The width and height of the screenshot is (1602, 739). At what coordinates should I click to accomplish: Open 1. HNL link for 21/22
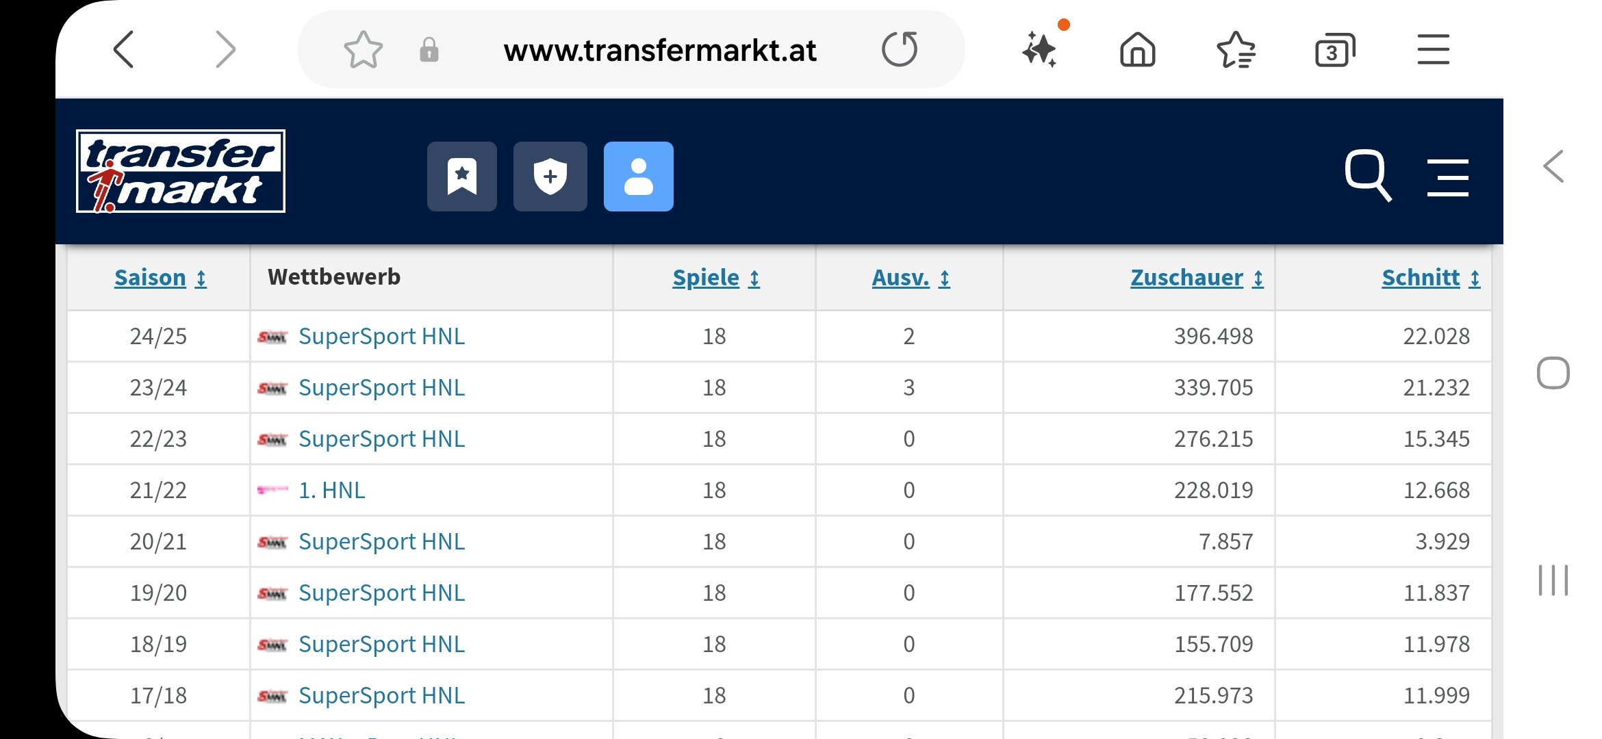tap(331, 490)
